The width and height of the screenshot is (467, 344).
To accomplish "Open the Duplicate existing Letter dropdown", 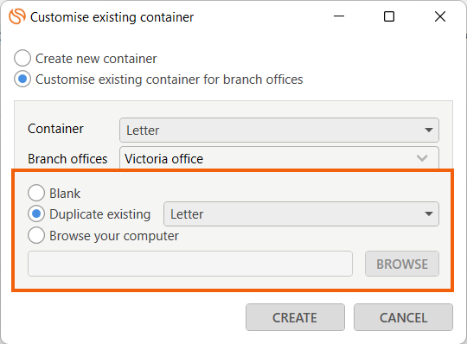I will [x=301, y=214].
